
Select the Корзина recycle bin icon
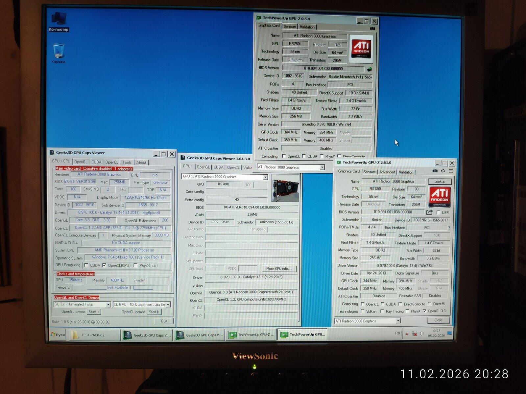(59, 53)
